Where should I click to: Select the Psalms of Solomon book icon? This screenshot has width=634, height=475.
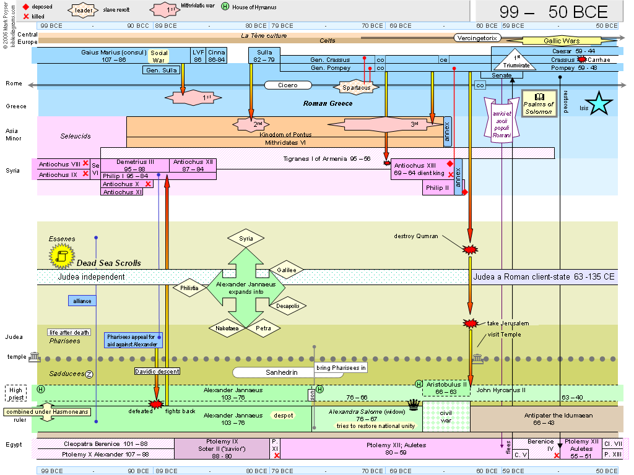tap(539, 97)
